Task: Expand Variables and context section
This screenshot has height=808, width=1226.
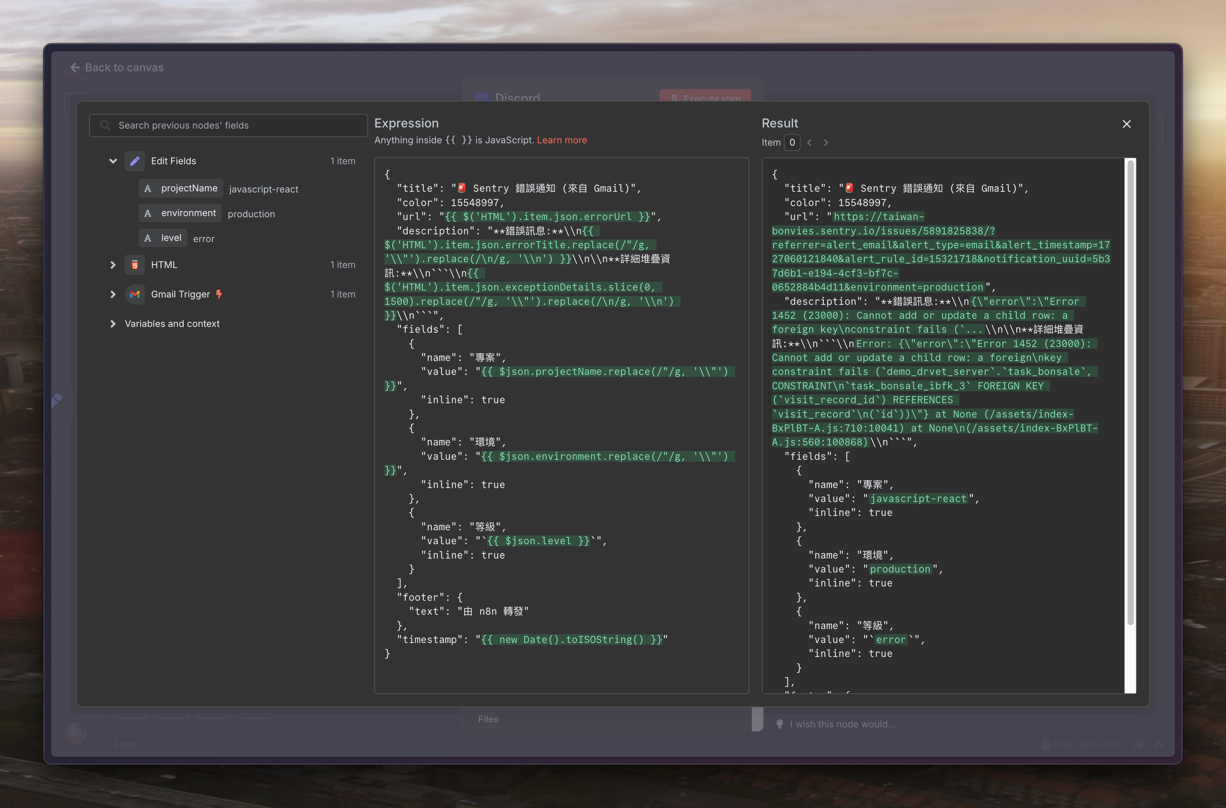Action: pos(113,323)
